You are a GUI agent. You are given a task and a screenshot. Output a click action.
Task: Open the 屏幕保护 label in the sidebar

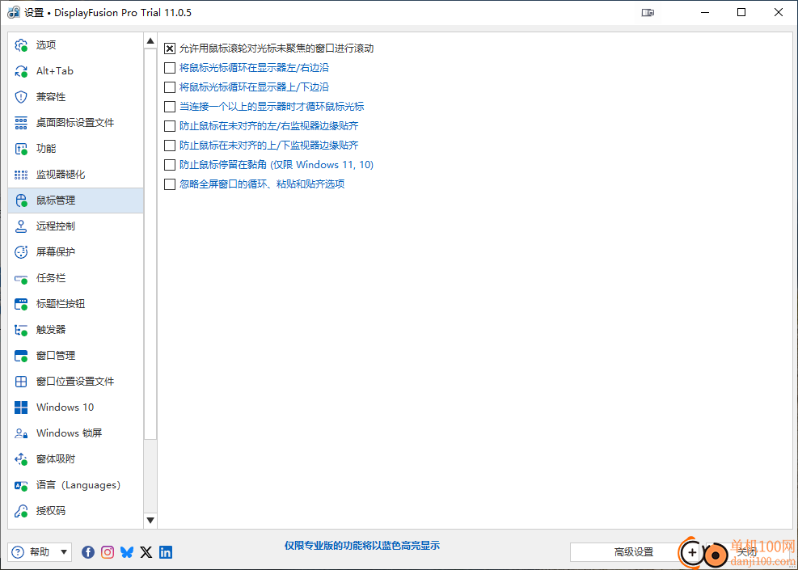(x=56, y=252)
